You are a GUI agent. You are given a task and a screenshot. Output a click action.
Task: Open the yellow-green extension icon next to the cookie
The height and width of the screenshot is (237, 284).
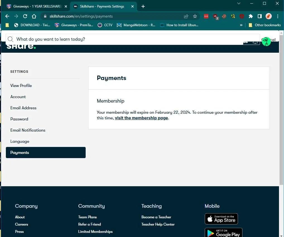[x=233, y=16]
